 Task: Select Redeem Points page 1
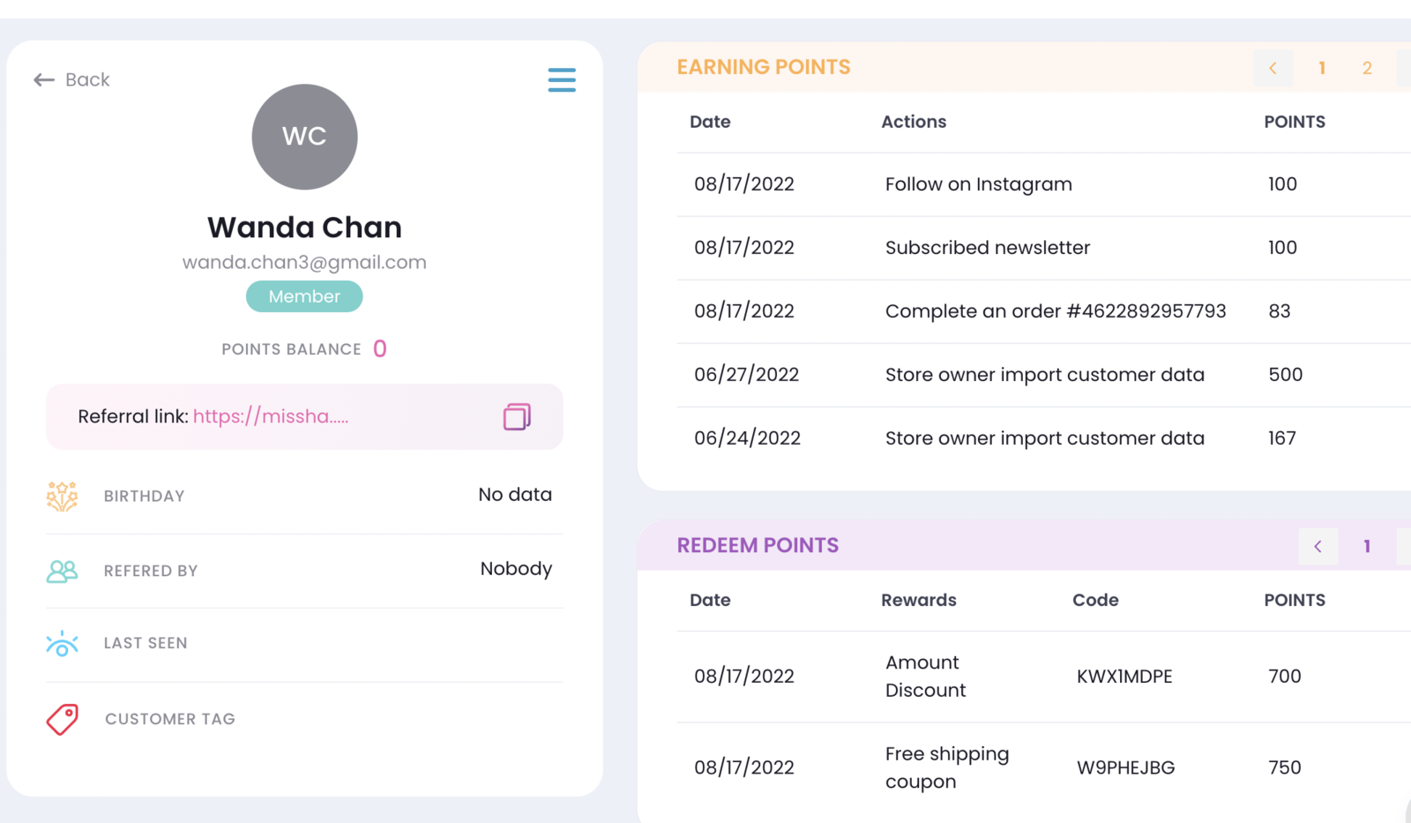point(1367,547)
